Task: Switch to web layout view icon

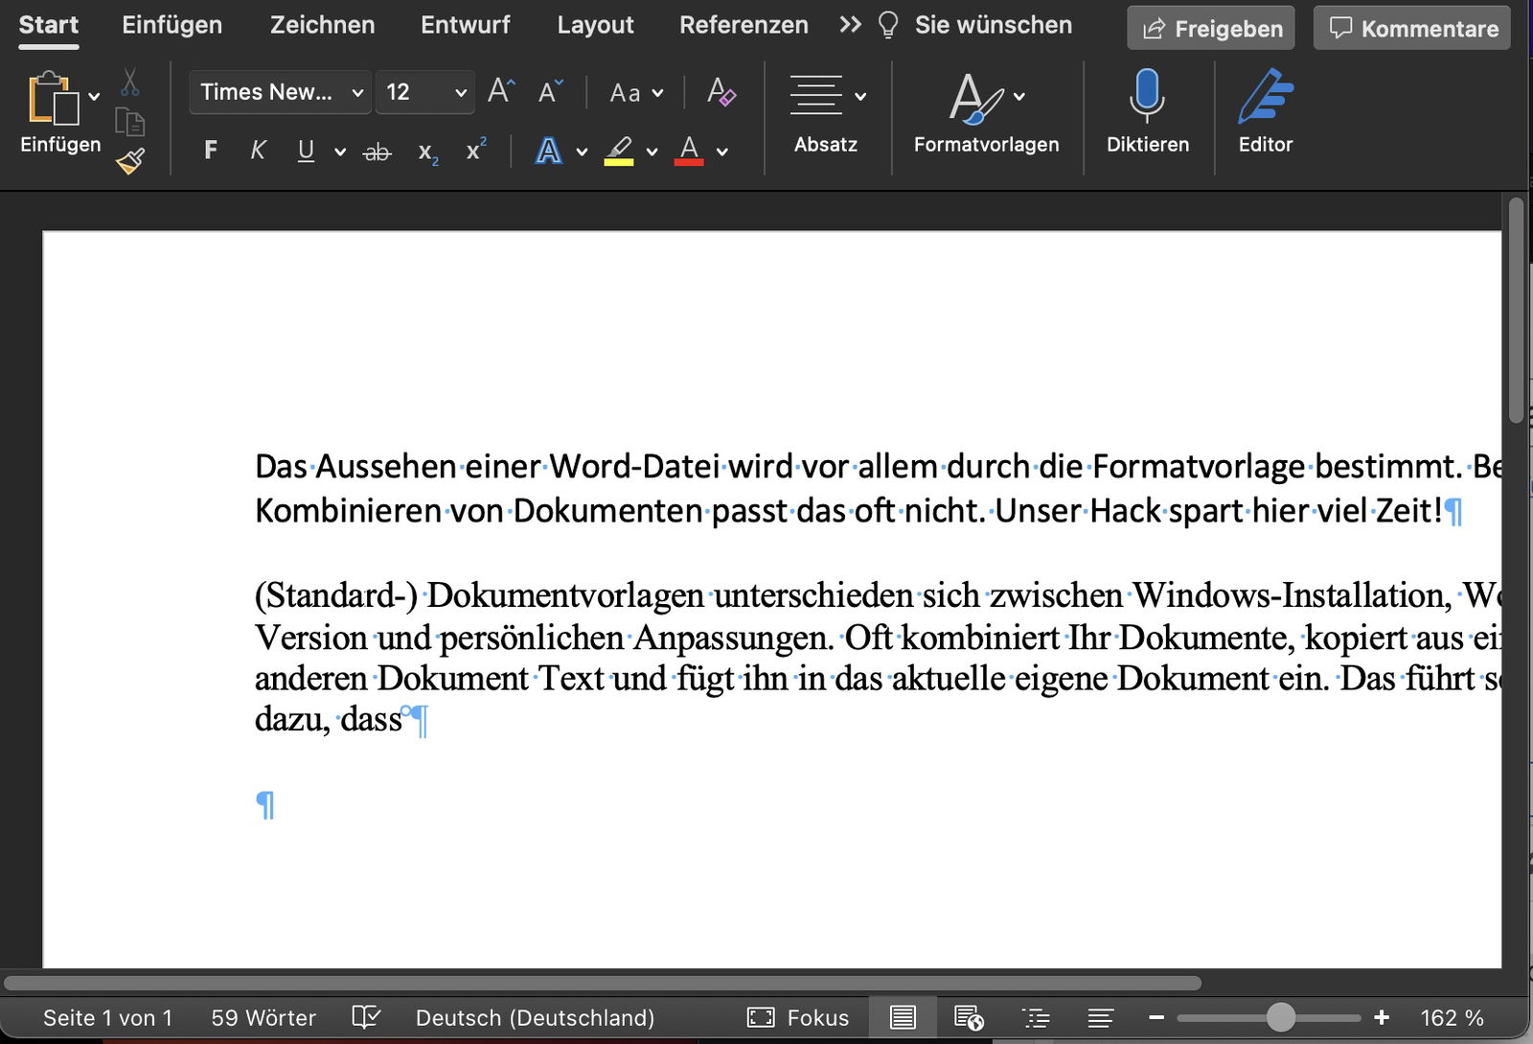Action: tap(969, 1017)
